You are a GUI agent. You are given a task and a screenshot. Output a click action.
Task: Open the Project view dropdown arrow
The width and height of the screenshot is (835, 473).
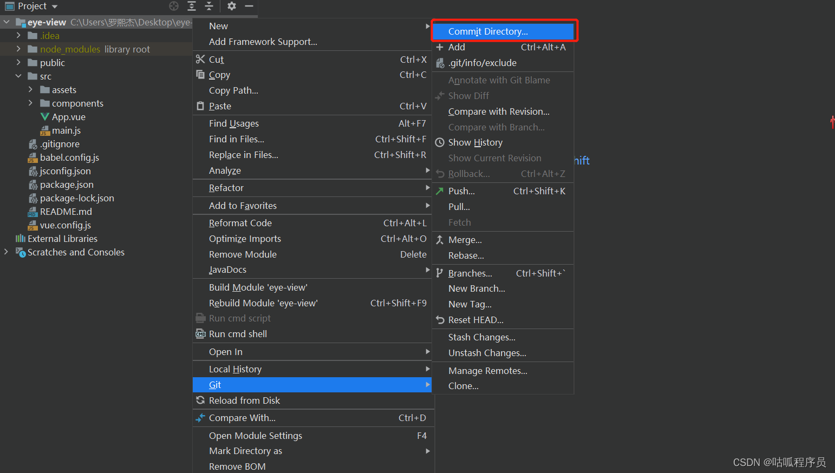55,6
